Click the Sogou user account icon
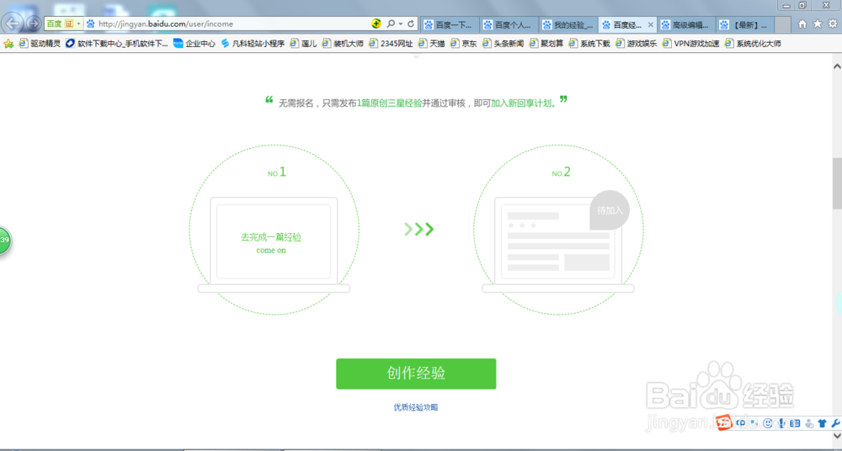Screen dimensions: 842x451 click(x=808, y=423)
